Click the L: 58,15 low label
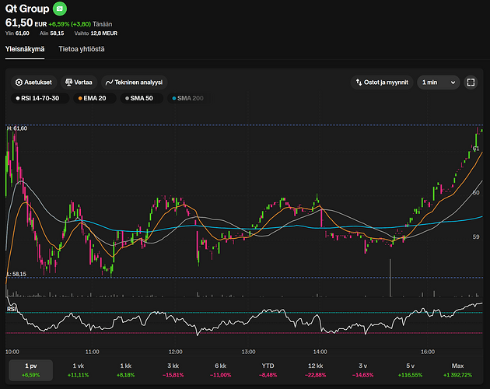Image resolution: width=490 pixels, height=389 pixels. click(17, 274)
